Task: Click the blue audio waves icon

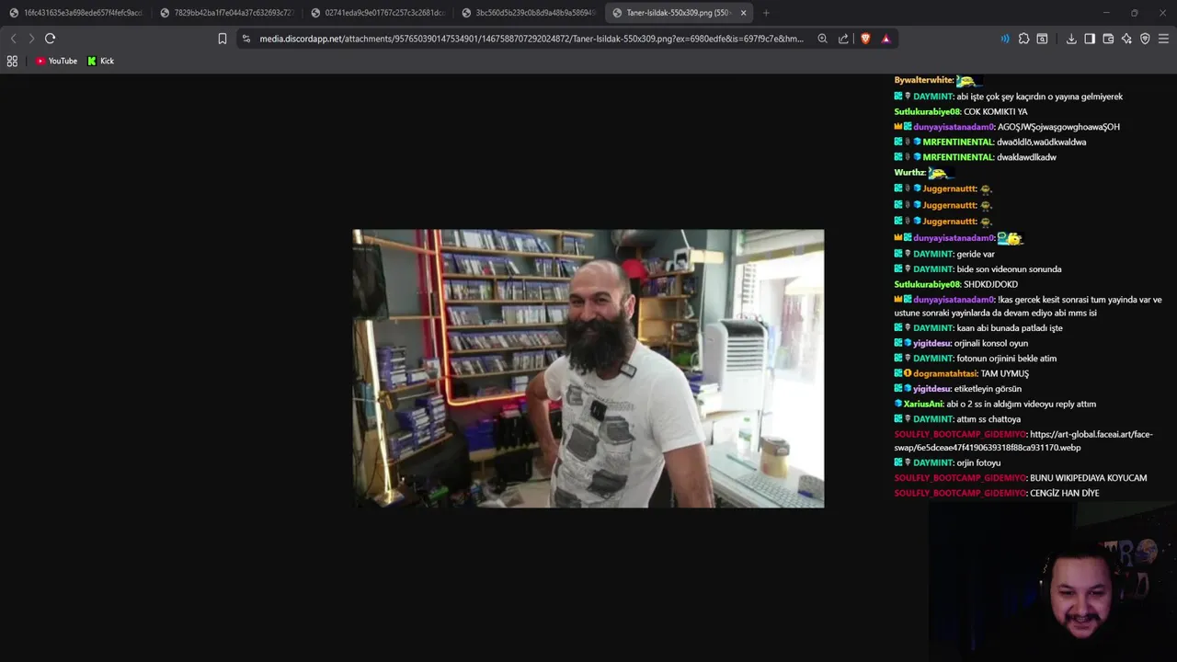Action: [1005, 39]
